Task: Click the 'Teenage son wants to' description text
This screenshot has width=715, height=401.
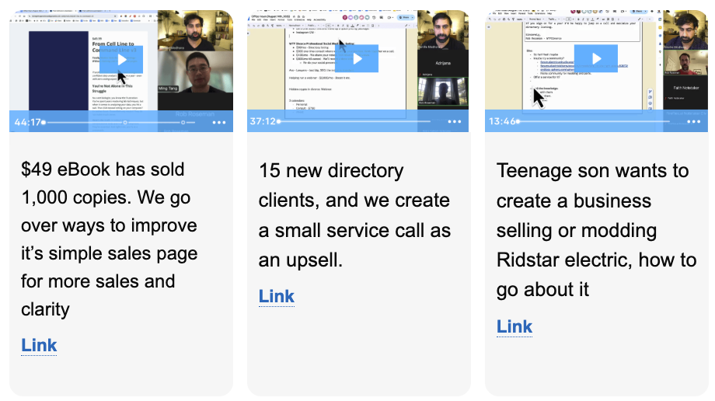Action: coord(592,171)
